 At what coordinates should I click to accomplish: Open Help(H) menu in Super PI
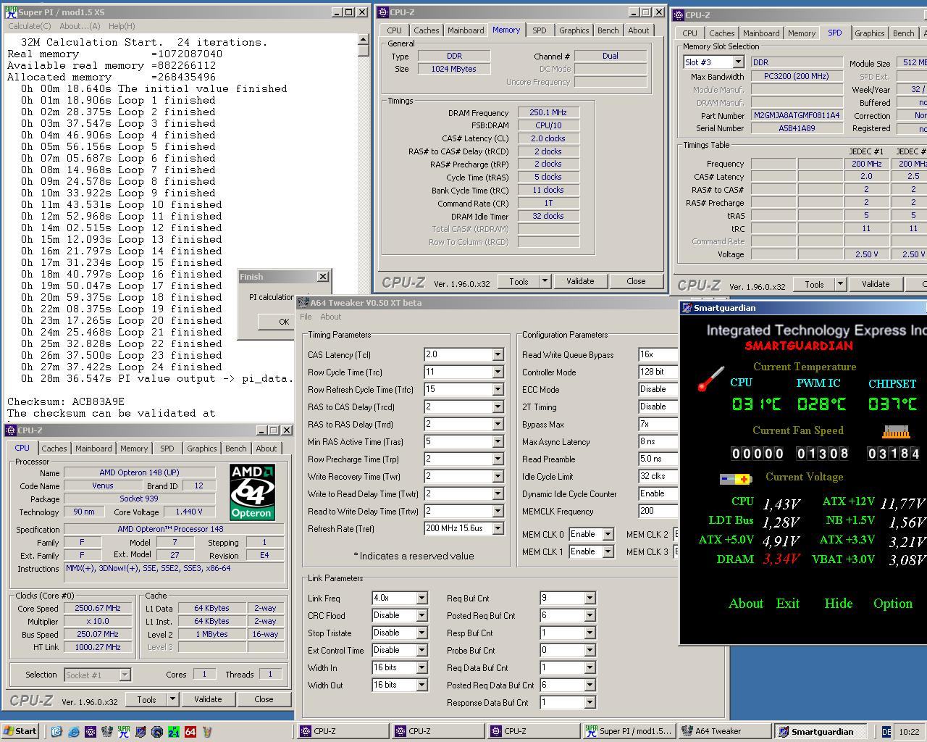click(122, 26)
